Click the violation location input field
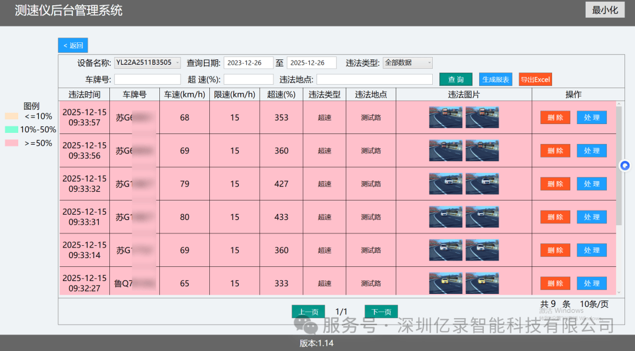 [375, 79]
